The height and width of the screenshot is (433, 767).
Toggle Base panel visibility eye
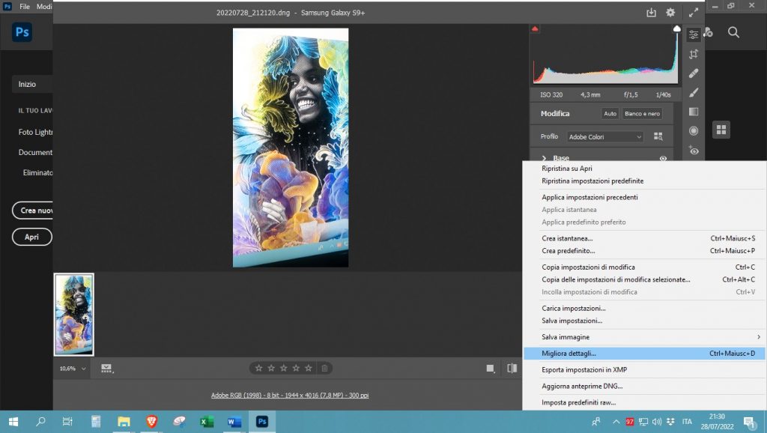pos(663,158)
